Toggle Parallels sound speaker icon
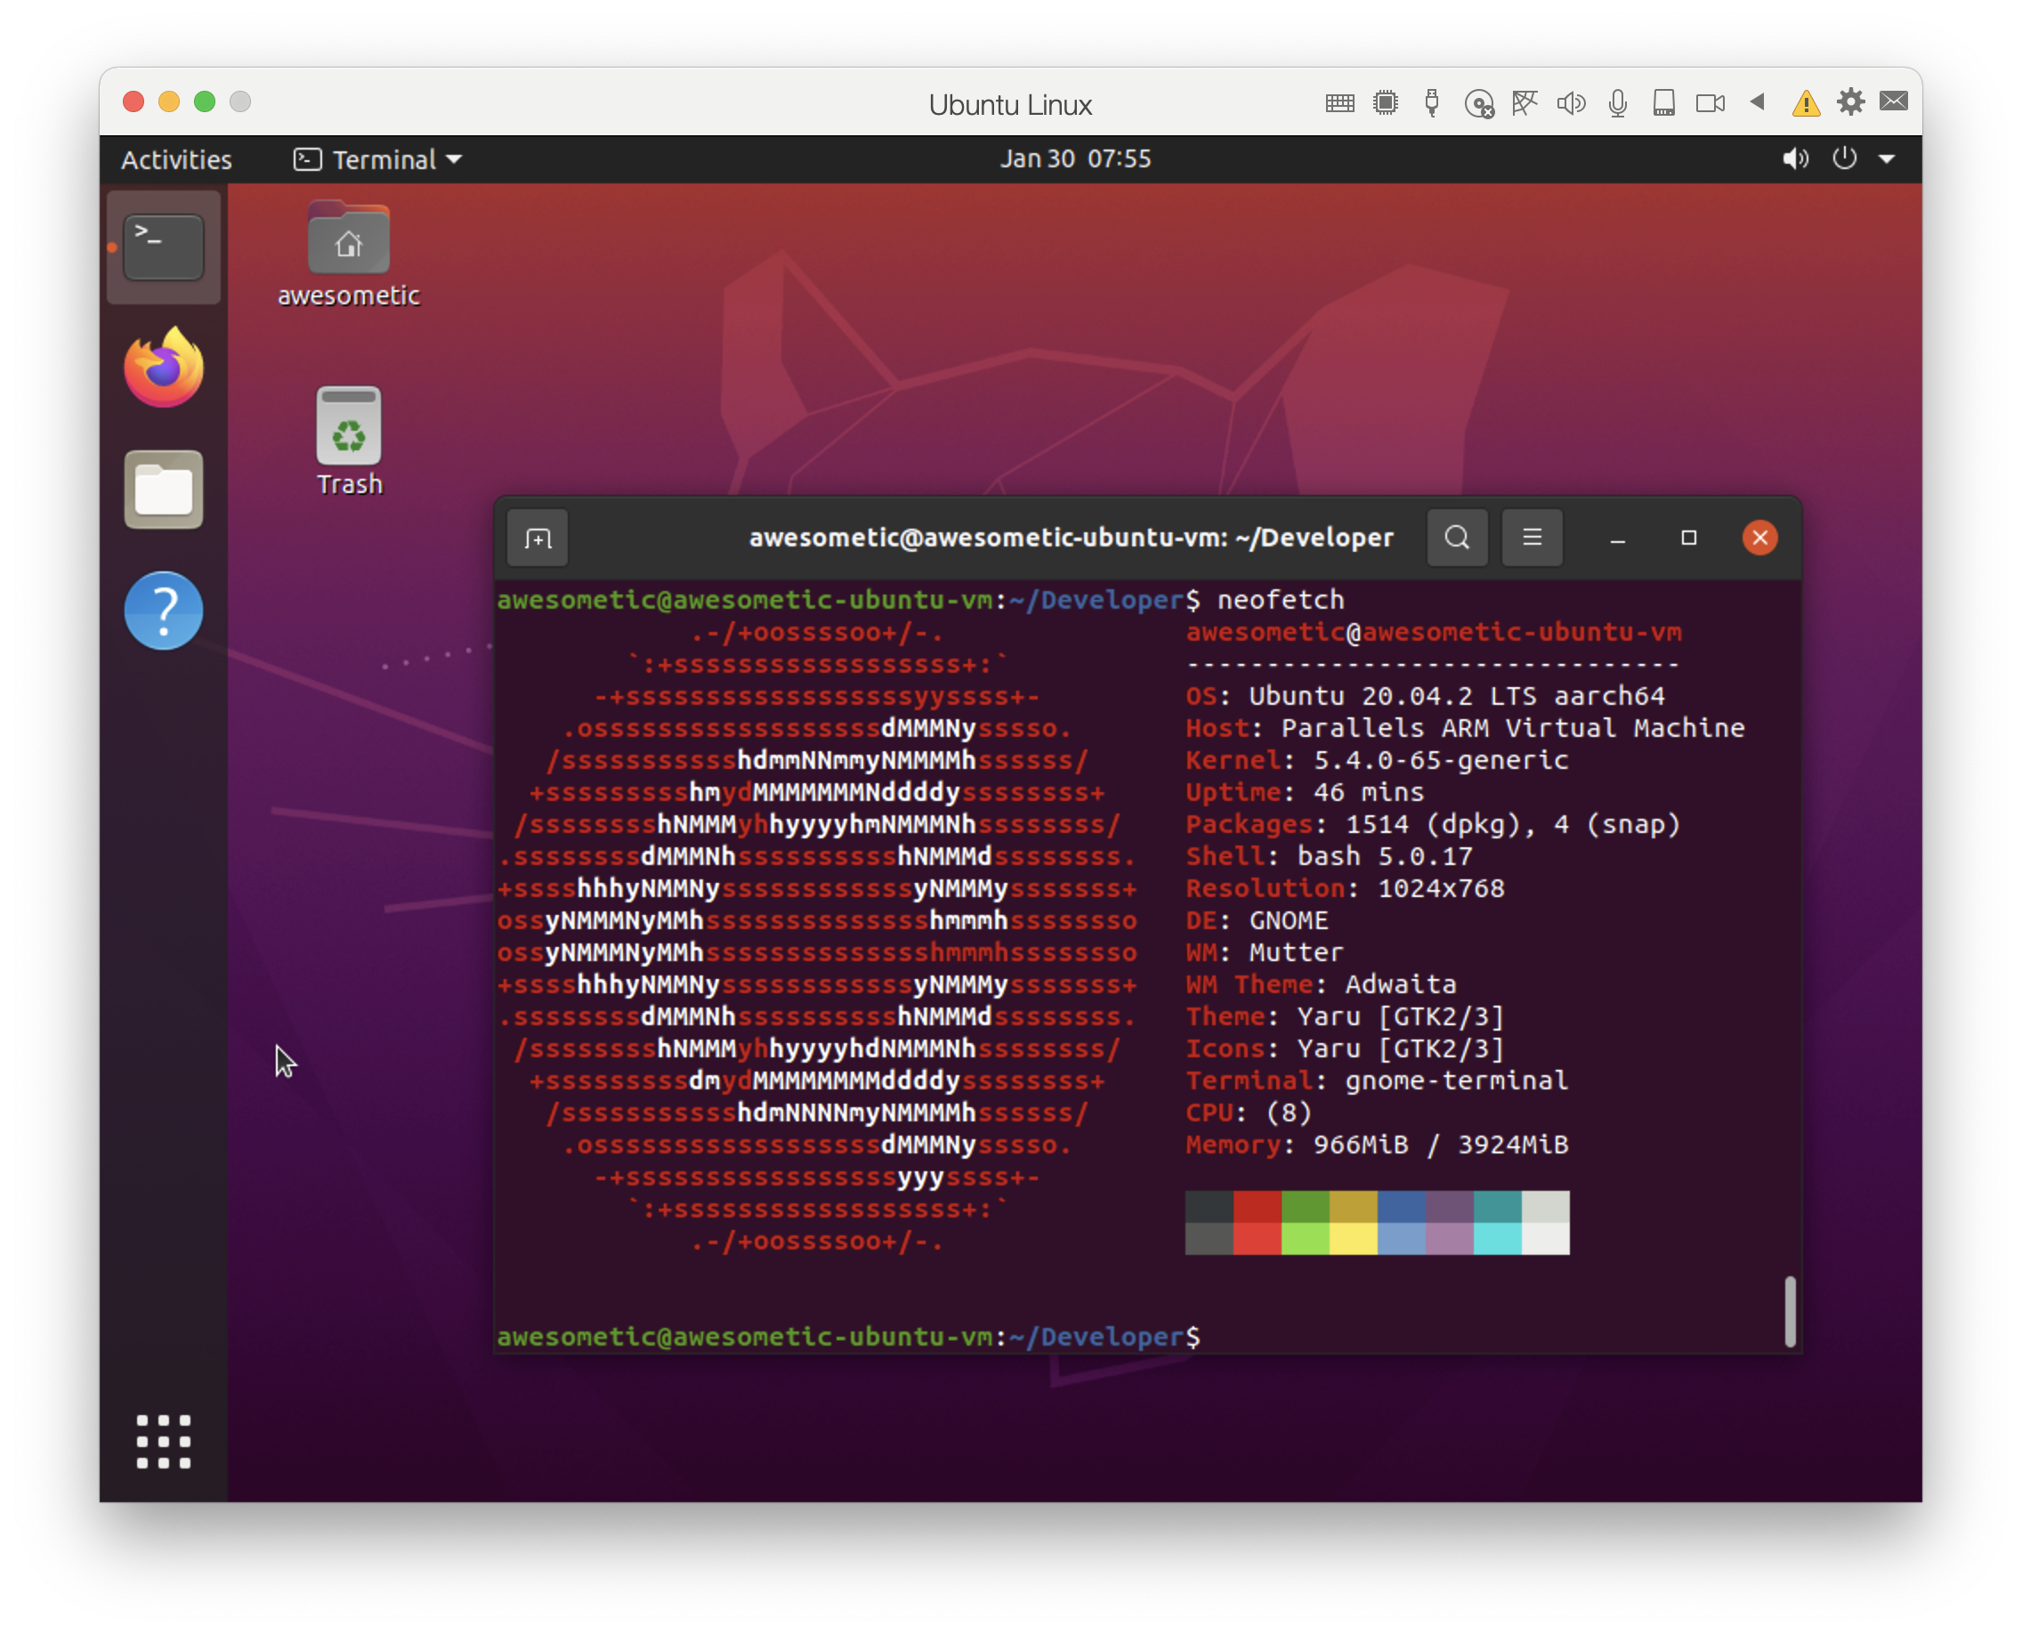Viewport: 2022px width, 1634px height. (x=1570, y=102)
